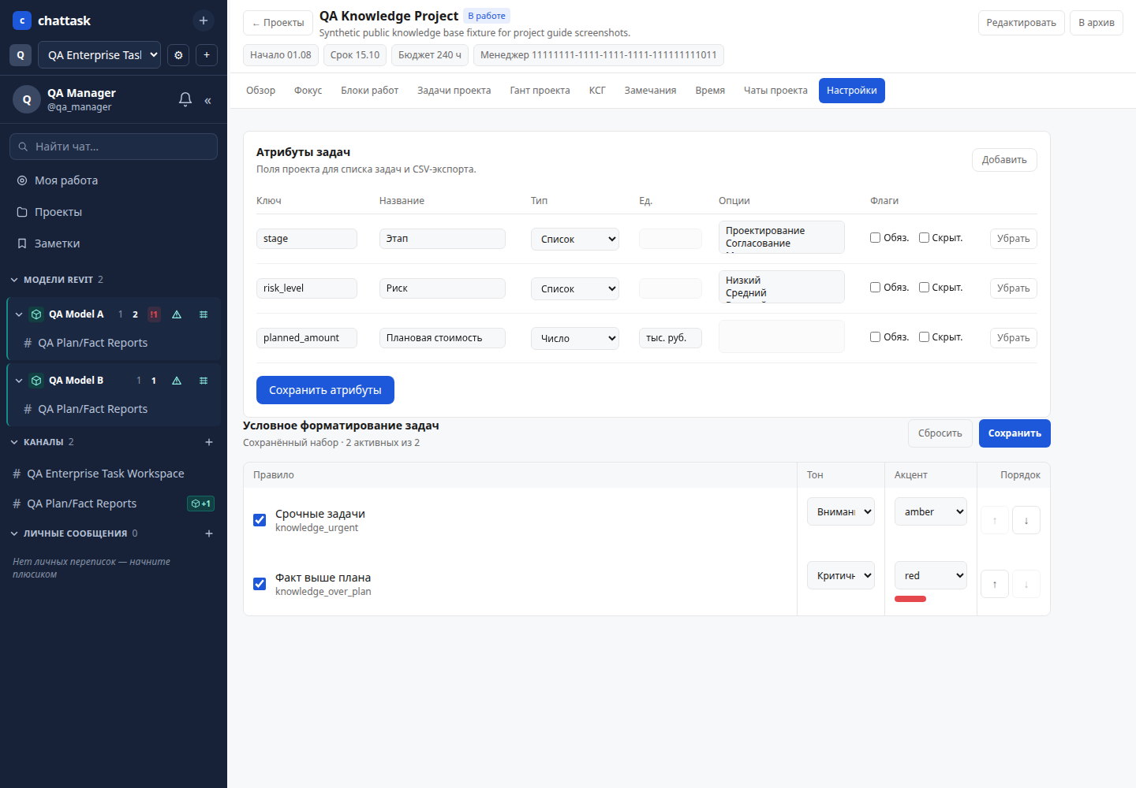Open the Гант проекта tab

pyautogui.click(x=540, y=91)
